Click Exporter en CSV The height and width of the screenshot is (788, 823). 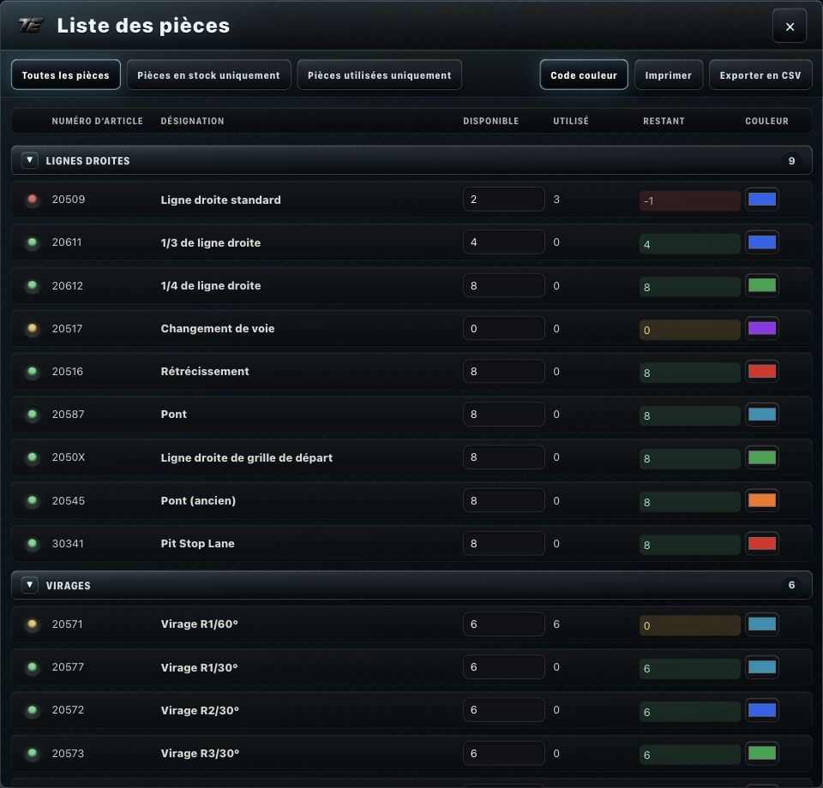(x=760, y=75)
